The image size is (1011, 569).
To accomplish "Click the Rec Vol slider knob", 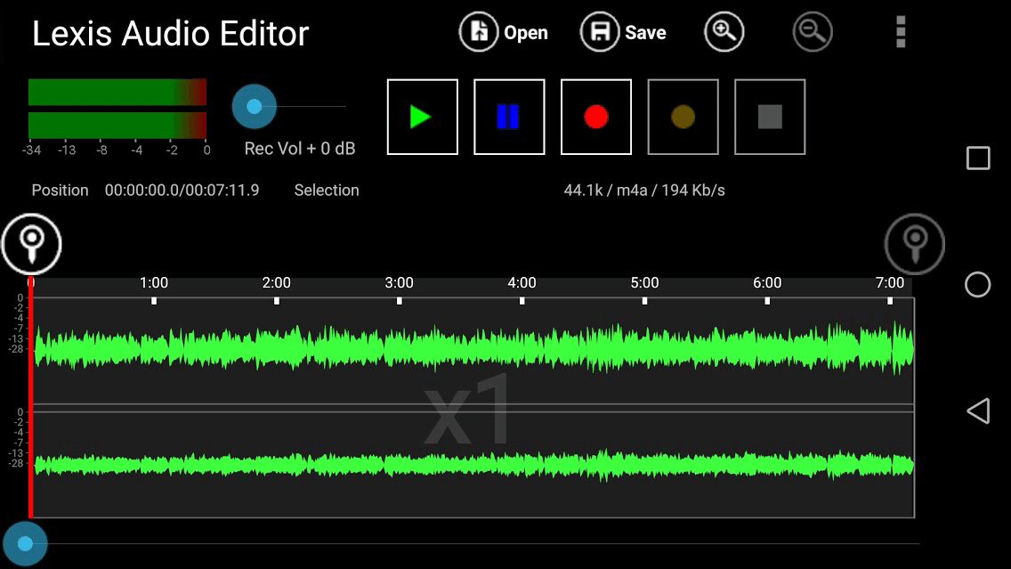I will [x=254, y=107].
